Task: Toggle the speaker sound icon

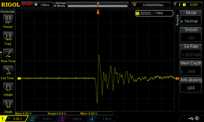Action: pos(197,118)
